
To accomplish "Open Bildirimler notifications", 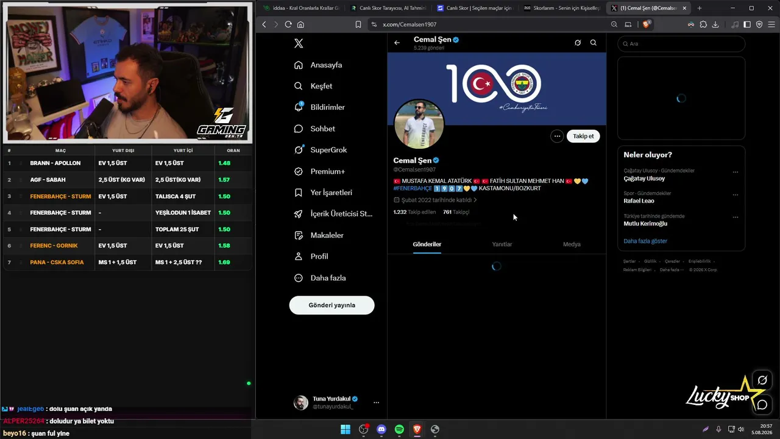I will [319, 107].
